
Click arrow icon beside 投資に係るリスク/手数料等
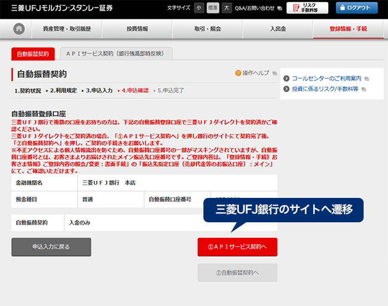click(x=287, y=89)
